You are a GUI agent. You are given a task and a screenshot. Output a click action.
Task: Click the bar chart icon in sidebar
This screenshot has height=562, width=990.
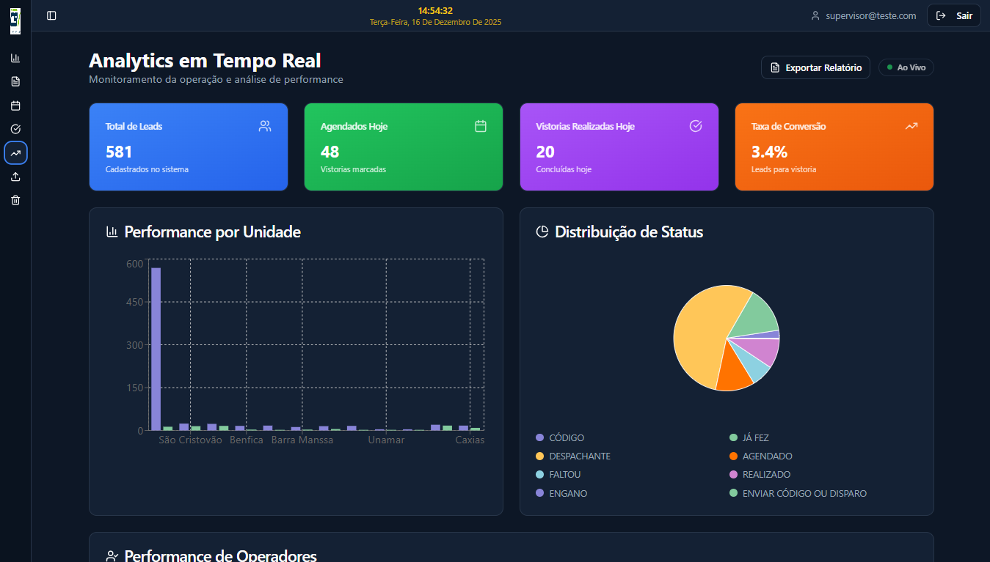coord(15,58)
